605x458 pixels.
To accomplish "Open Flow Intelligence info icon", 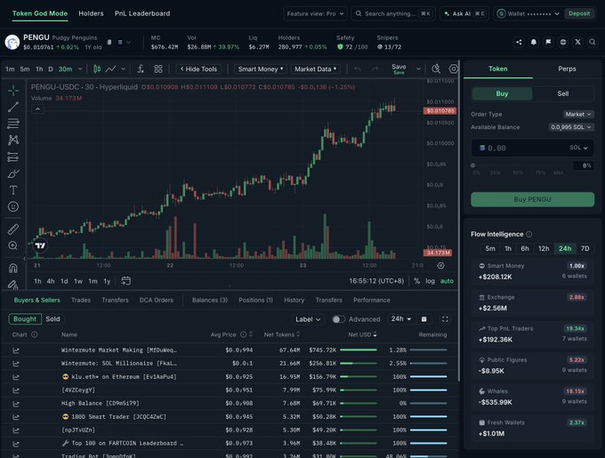I will [x=529, y=234].
